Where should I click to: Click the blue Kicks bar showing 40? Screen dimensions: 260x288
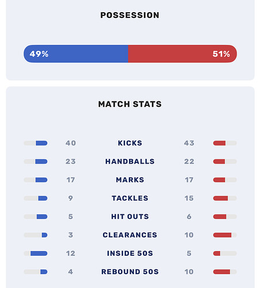point(41,143)
